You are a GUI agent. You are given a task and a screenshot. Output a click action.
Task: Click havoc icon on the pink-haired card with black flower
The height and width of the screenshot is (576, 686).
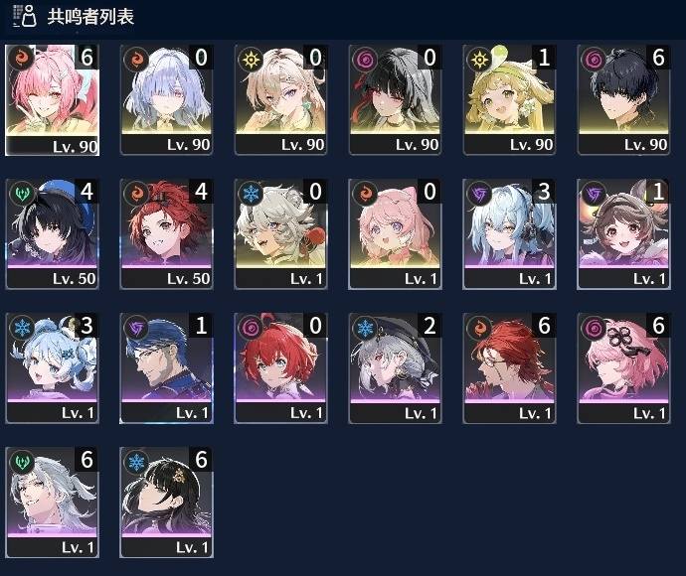point(594,328)
